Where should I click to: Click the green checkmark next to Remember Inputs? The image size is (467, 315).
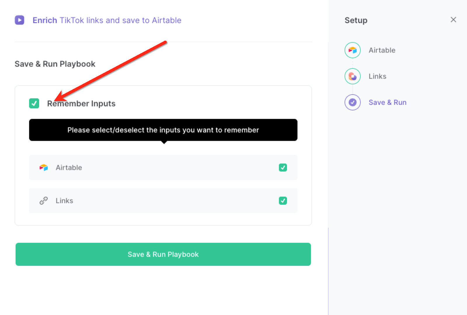34,103
